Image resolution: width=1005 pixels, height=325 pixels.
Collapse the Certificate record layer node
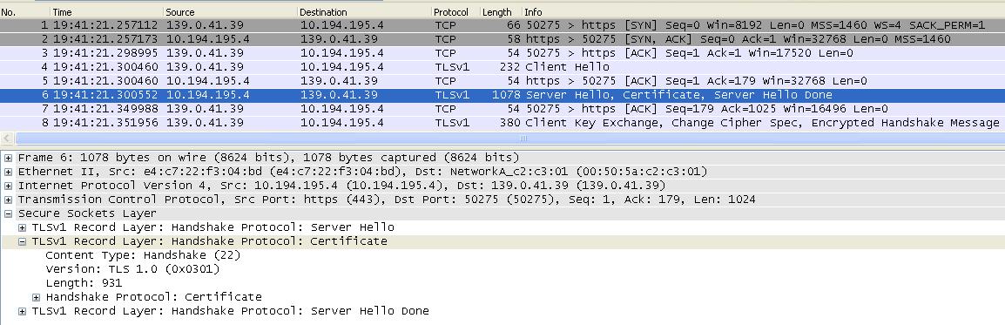[x=22, y=241]
